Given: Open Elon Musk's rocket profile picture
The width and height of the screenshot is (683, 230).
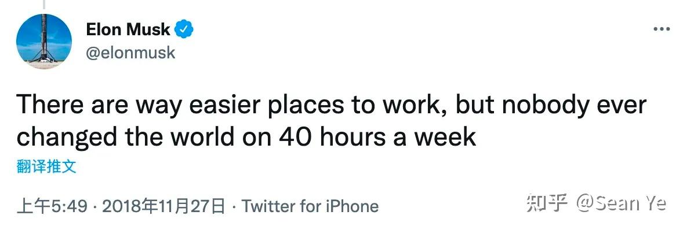Looking at the screenshot, I should (44, 41).
